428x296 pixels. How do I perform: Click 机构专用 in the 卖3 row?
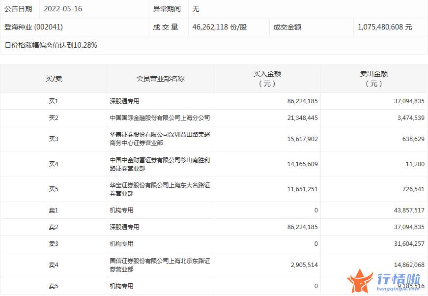point(121,243)
